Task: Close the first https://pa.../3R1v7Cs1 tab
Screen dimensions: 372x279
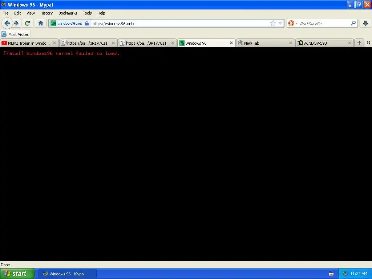Action: (x=113, y=43)
